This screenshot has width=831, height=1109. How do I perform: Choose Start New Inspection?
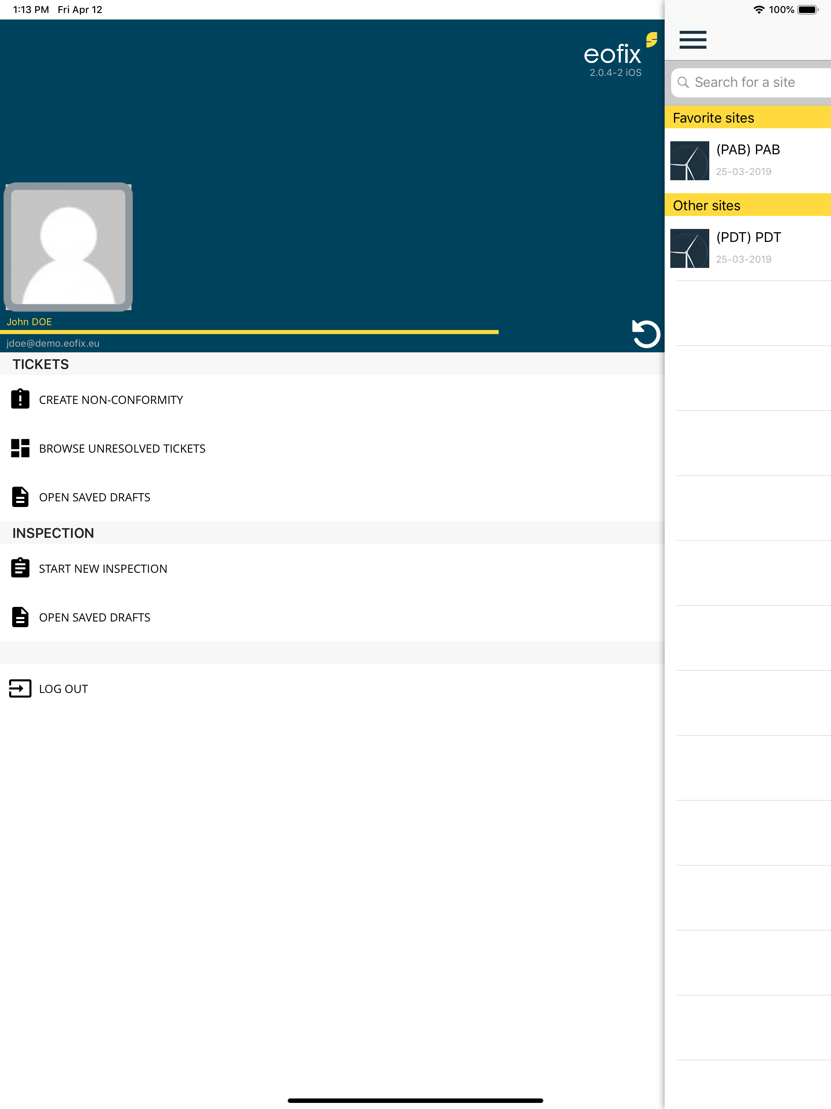coord(332,569)
